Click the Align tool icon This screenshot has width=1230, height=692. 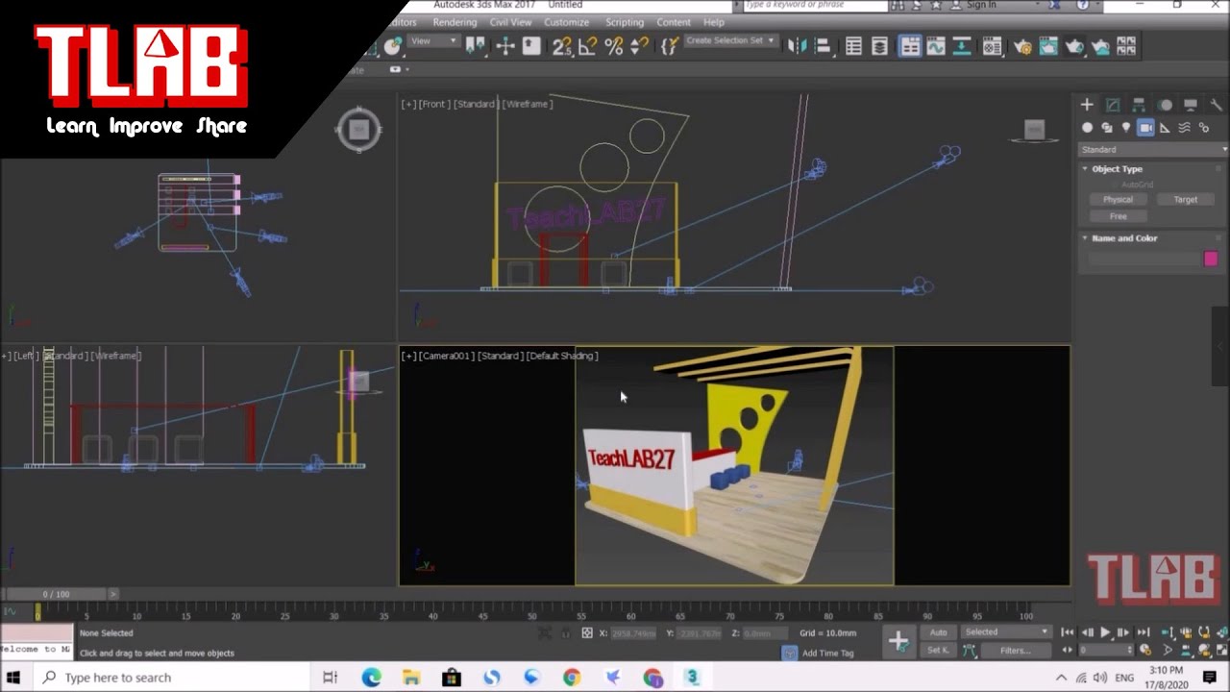click(x=823, y=46)
